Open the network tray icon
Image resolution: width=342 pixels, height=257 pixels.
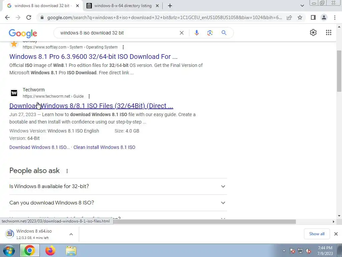pyautogui.click(x=300, y=251)
